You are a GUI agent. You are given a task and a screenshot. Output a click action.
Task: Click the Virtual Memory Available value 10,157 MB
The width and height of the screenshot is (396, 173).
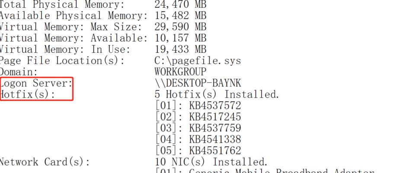pos(180,38)
